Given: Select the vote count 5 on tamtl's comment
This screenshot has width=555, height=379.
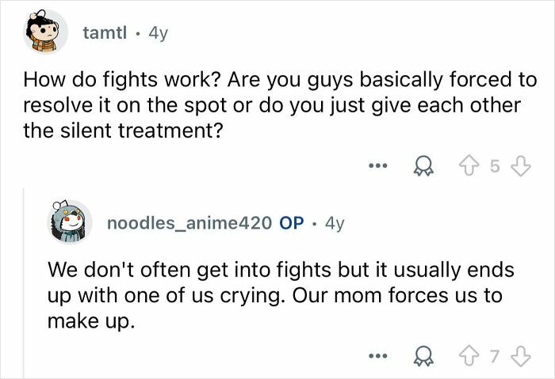Looking at the screenshot, I should [x=495, y=166].
